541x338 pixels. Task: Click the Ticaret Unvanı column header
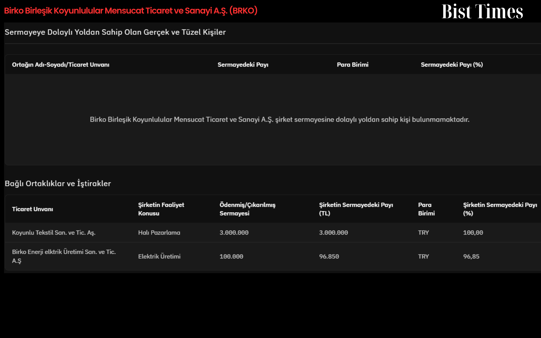click(32, 209)
